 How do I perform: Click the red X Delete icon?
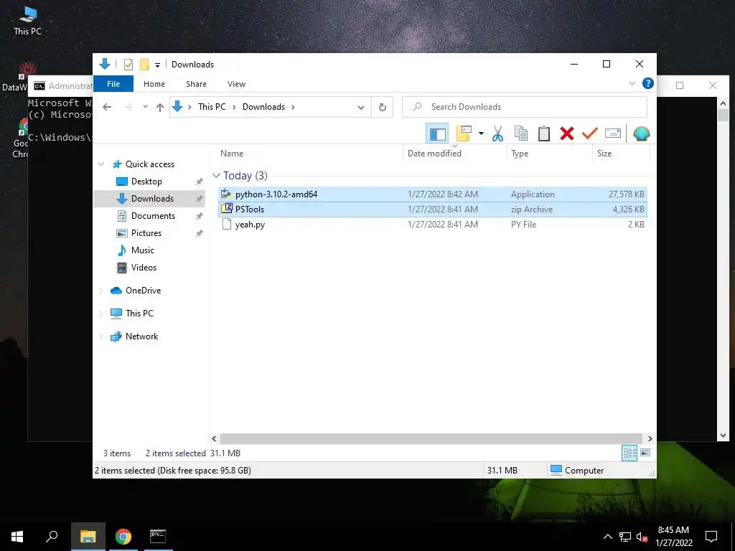[567, 134]
